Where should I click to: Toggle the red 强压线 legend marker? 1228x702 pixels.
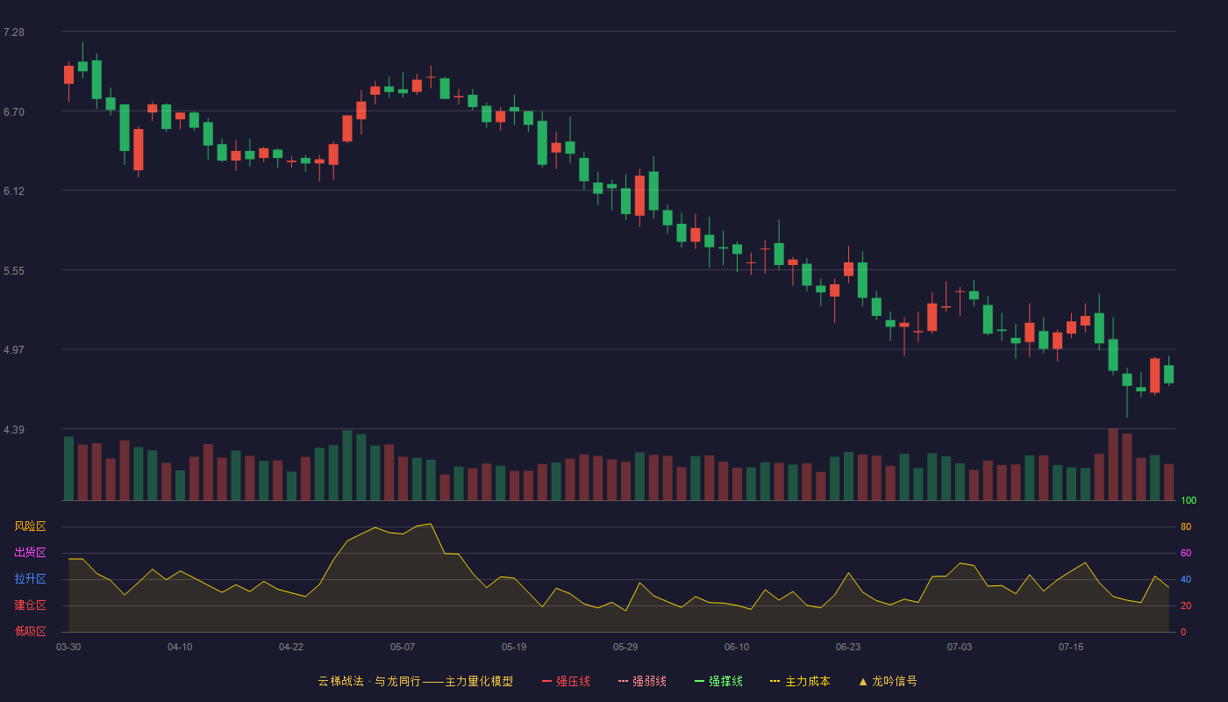coord(547,681)
